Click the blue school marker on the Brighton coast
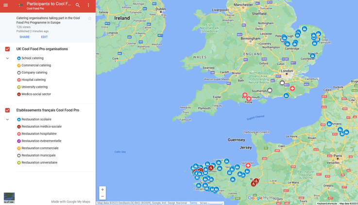 point(286,96)
